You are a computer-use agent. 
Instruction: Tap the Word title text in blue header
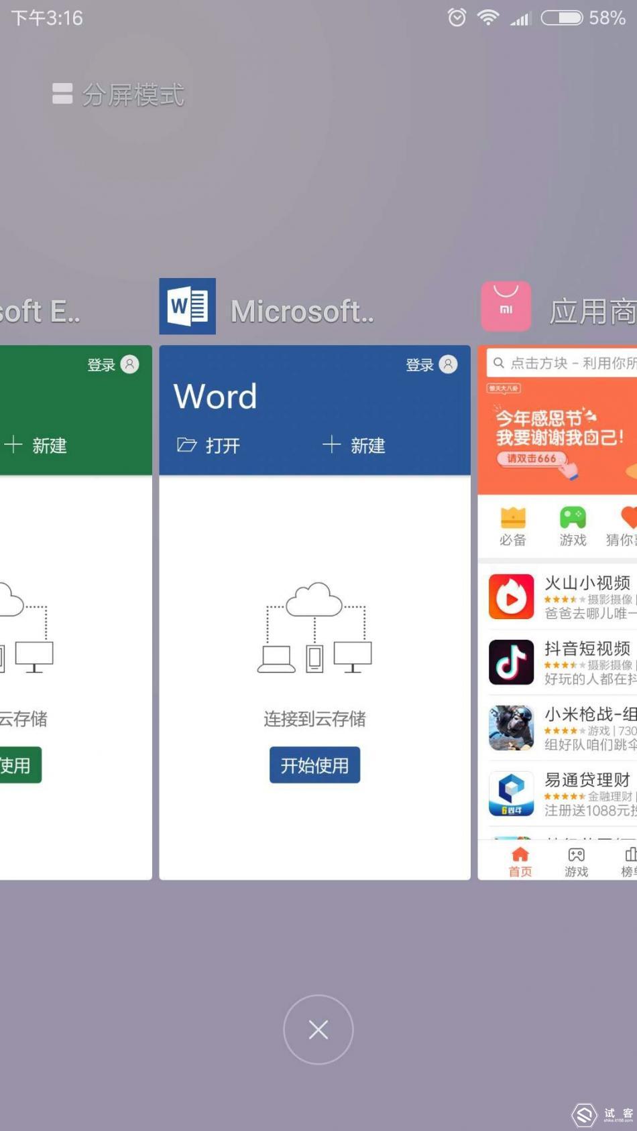(215, 396)
